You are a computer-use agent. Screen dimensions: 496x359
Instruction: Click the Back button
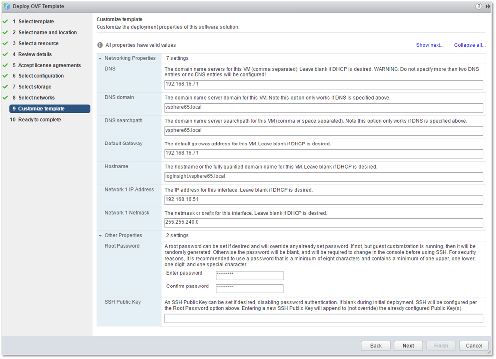coord(376,346)
